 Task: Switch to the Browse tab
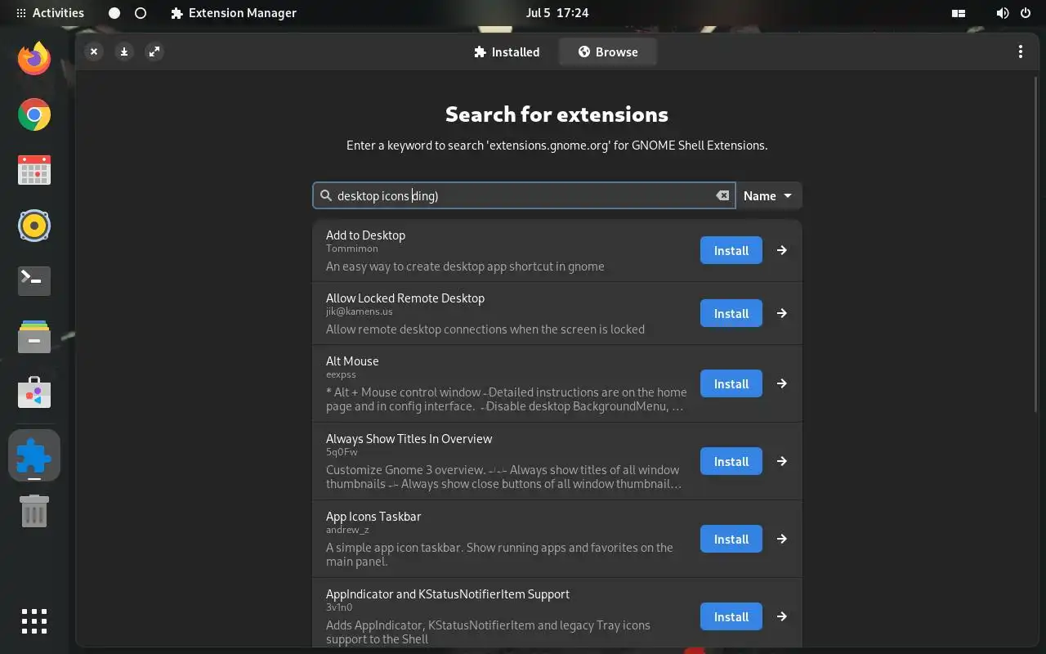pos(607,52)
